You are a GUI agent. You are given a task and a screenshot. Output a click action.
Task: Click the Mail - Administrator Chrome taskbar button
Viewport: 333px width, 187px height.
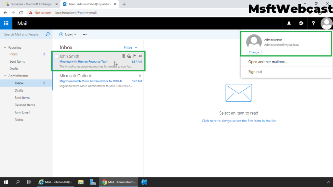click(x=118, y=182)
